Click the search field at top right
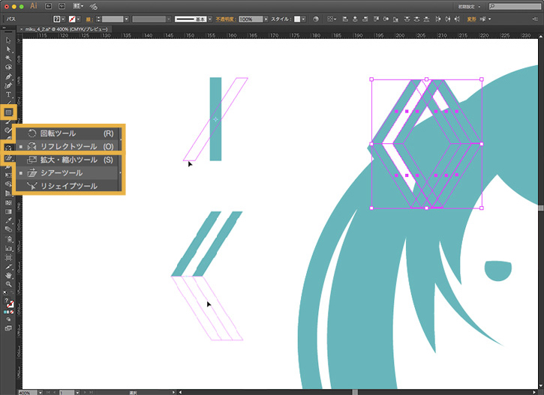The height and width of the screenshot is (395, 544). [515, 7]
